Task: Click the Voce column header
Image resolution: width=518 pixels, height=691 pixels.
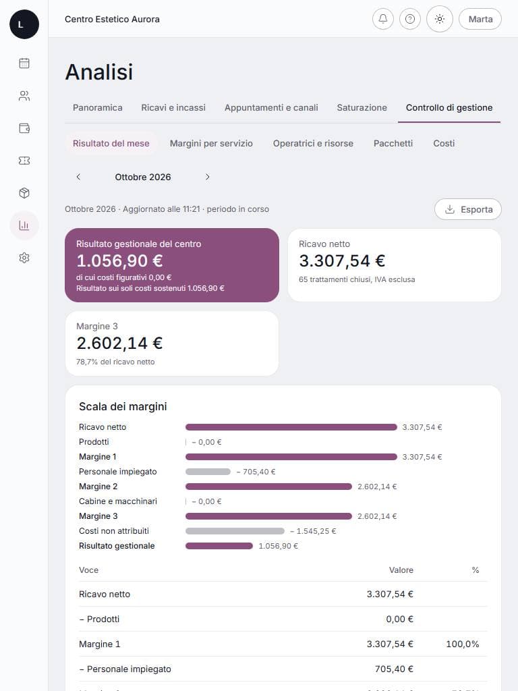Action: [x=88, y=570]
